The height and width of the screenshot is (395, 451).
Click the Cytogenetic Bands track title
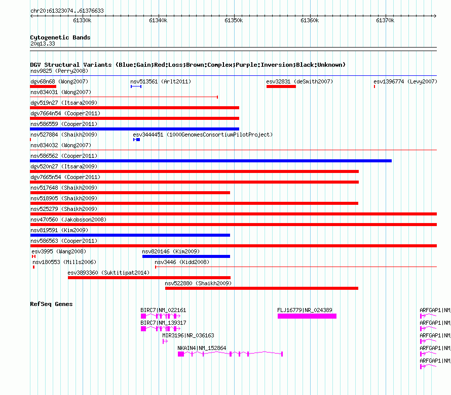(x=60, y=37)
